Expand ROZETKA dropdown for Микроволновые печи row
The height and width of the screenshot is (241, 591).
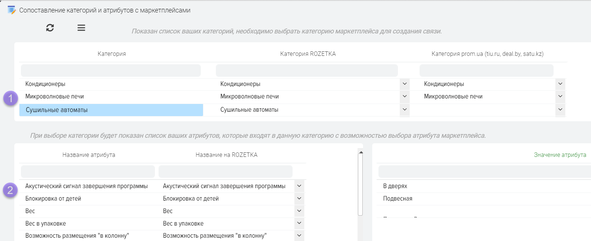[405, 96]
